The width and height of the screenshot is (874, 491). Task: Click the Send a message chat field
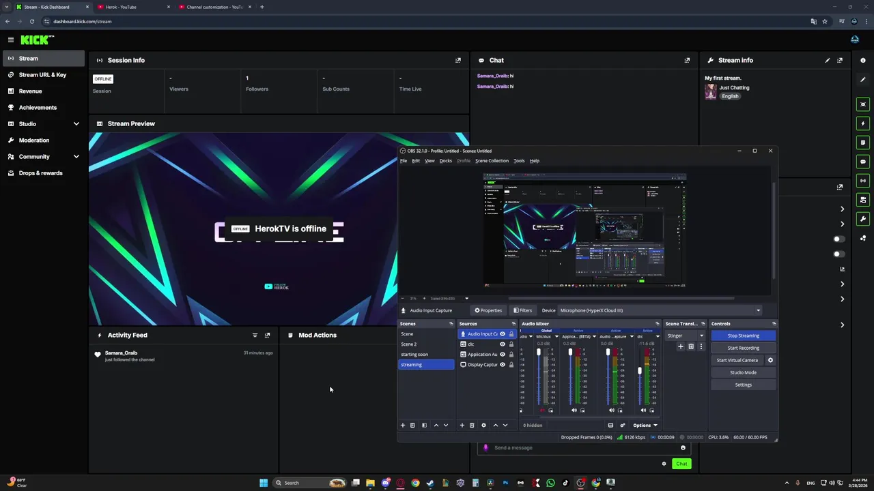pyautogui.click(x=584, y=447)
